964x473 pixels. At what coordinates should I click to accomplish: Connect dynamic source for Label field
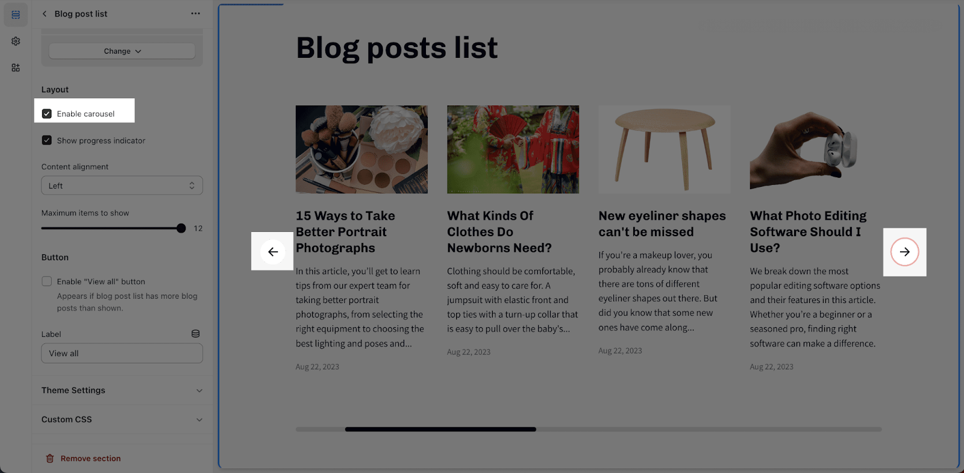click(x=195, y=334)
